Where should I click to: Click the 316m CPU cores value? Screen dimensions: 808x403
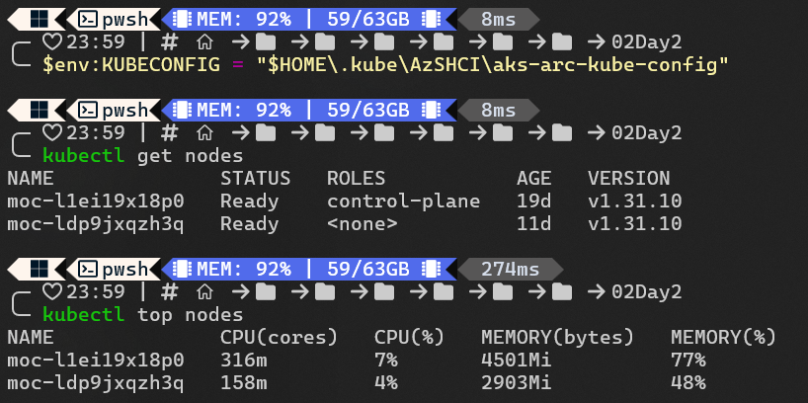point(243,361)
